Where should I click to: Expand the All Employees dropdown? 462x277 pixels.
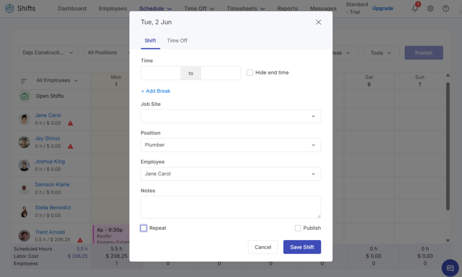(x=57, y=80)
